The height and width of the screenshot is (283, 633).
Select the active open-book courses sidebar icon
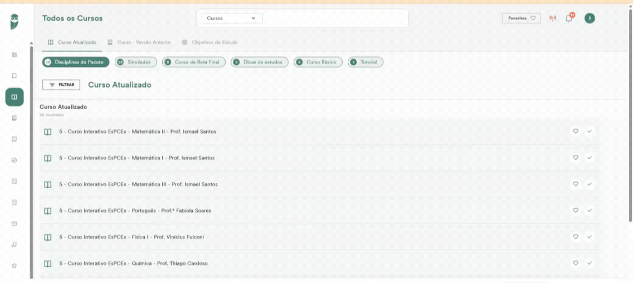[x=14, y=97]
